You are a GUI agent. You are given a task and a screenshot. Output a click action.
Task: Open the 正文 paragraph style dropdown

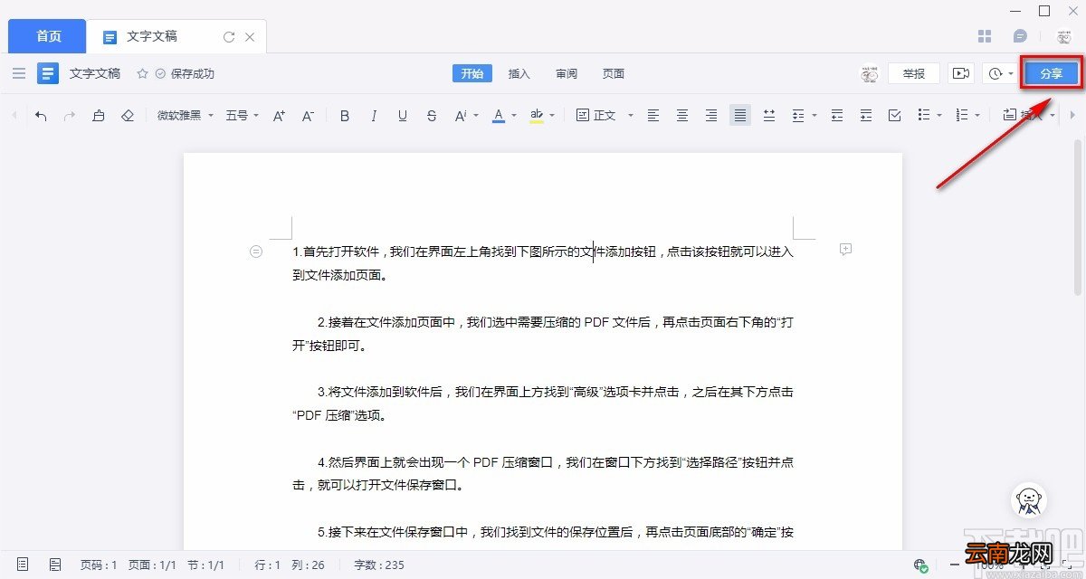pyautogui.click(x=605, y=116)
